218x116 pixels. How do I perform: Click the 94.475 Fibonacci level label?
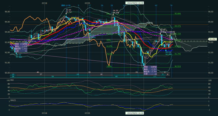(178, 26)
